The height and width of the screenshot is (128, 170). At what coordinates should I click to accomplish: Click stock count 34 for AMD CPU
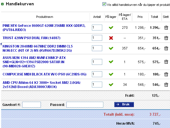[x=125, y=85]
